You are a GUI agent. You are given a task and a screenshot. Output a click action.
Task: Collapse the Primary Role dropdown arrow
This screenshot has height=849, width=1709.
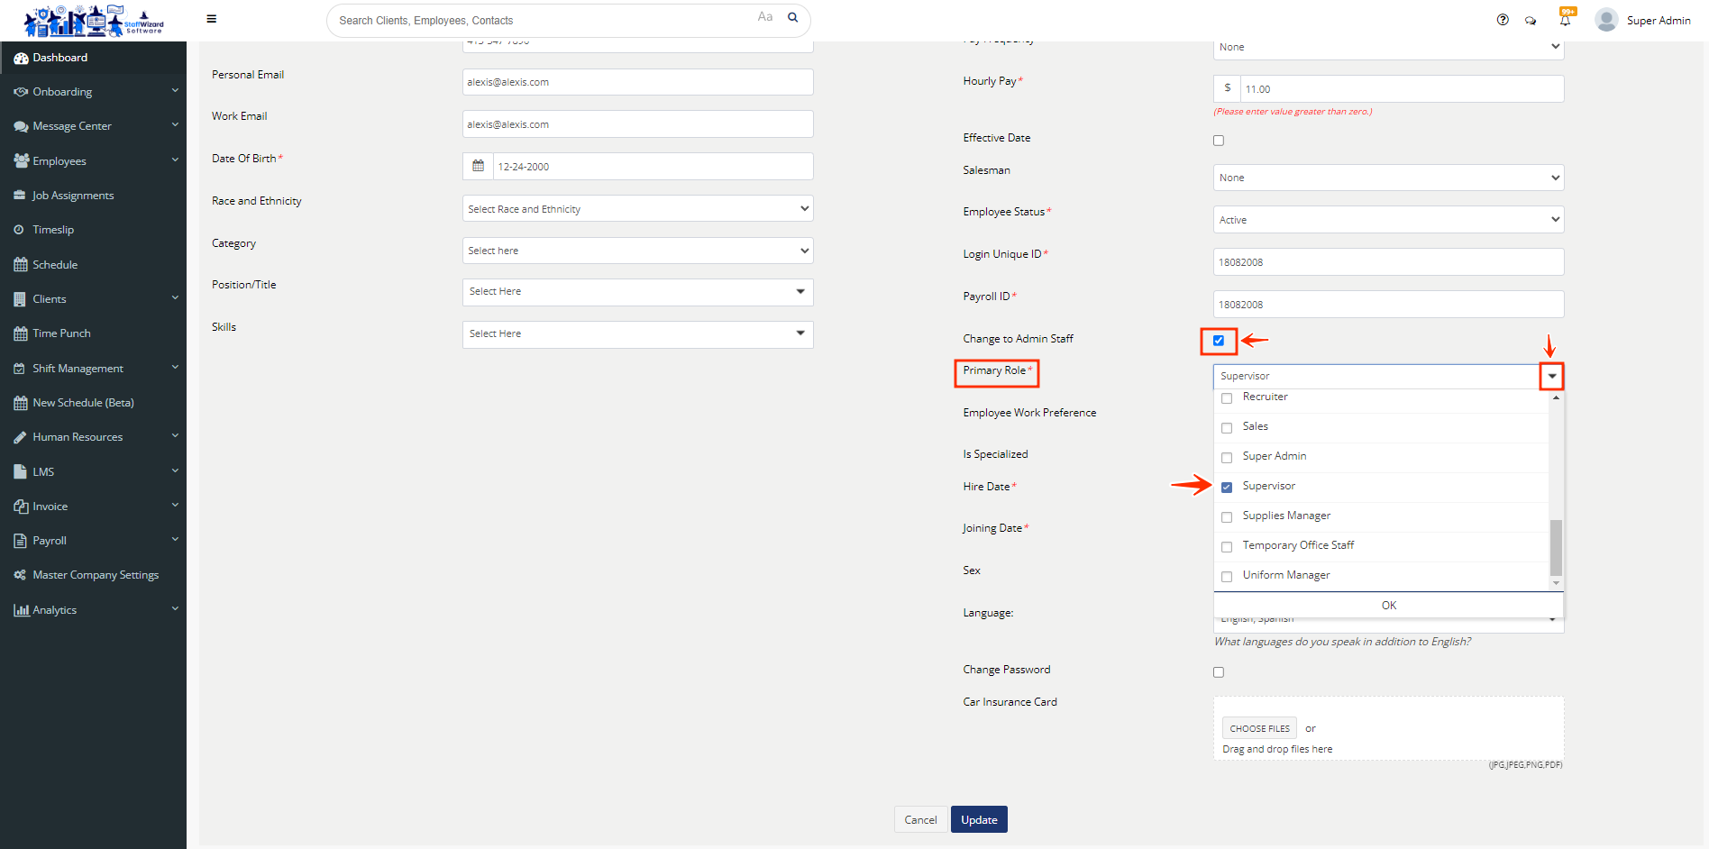(1551, 376)
